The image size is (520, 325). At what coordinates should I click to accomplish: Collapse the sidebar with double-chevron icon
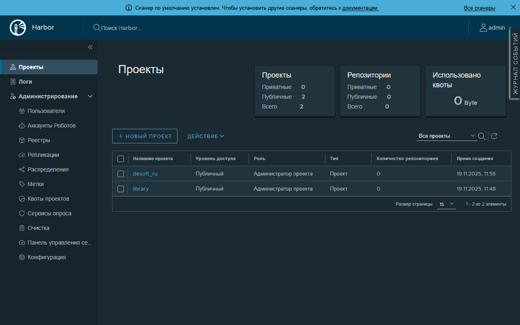(90, 47)
